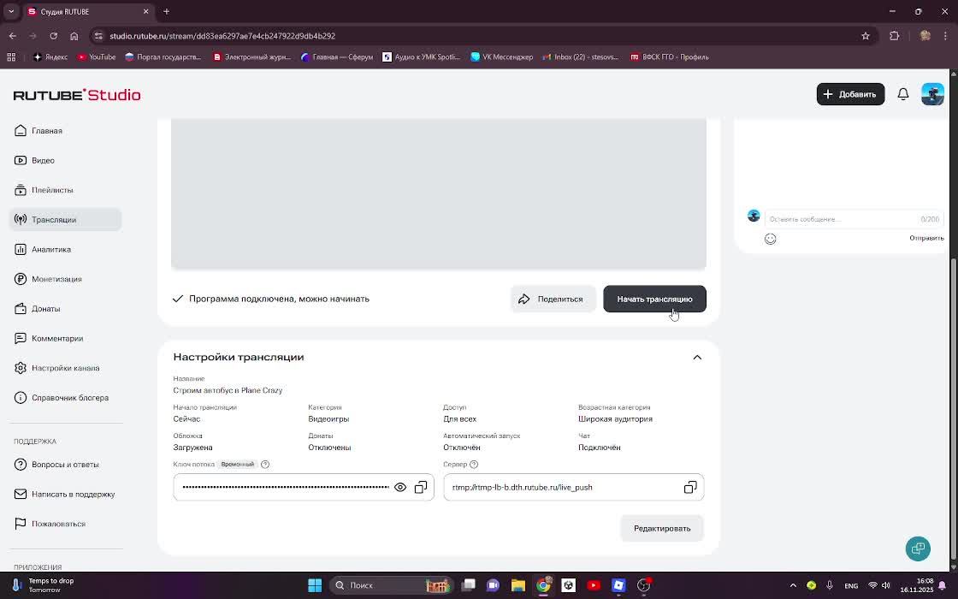Copy the stream key
958x599 pixels.
click(421, 487)
